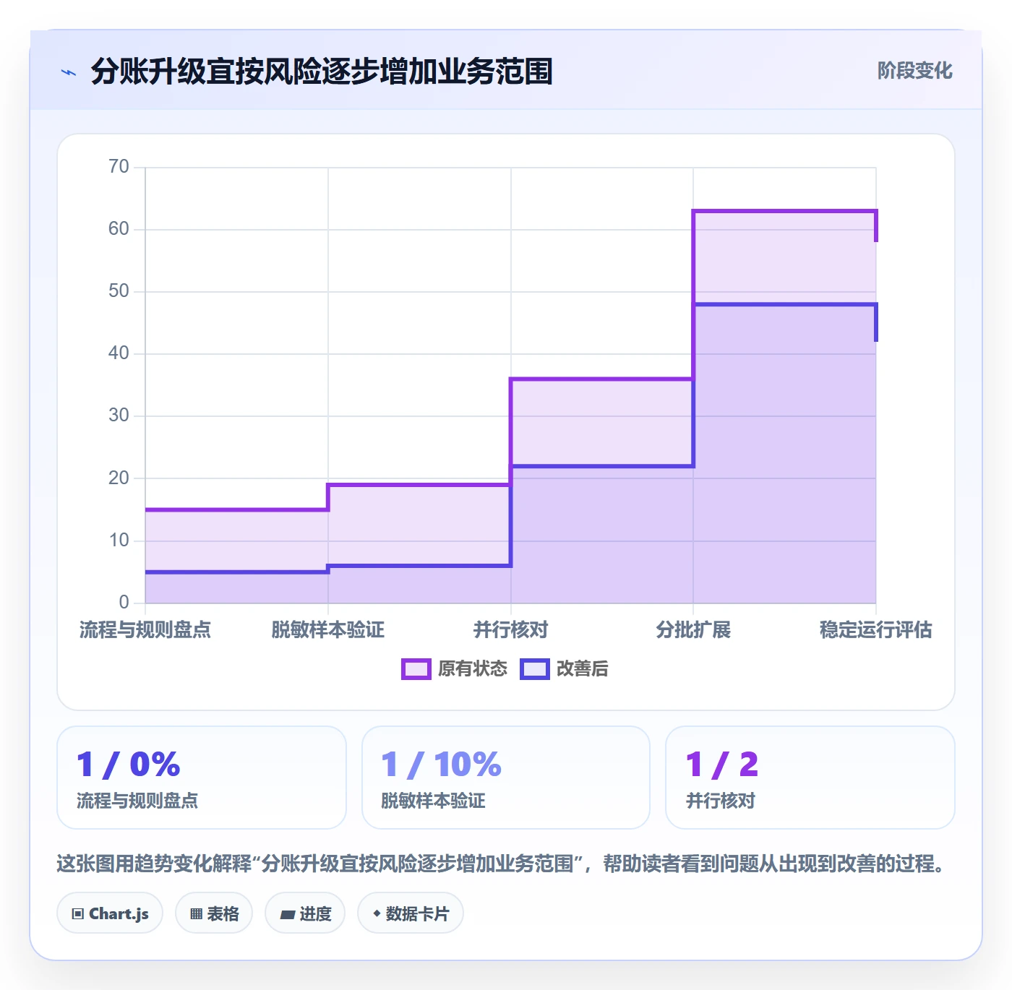Click the diamond icon in the 数据卡片 chip
The height and width of the screenshot is (990, 1012).
pyautogui.click(x=377, y=913)
